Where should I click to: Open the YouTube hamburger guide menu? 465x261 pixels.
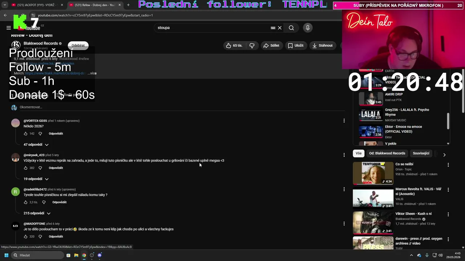click(9, 28)
